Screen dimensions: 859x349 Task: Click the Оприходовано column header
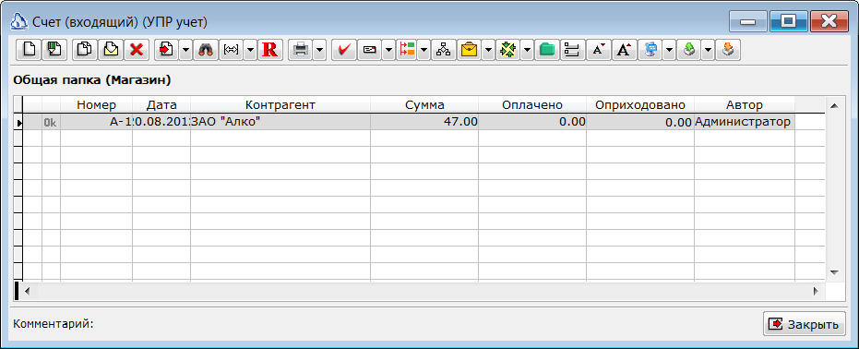[640, 104]
